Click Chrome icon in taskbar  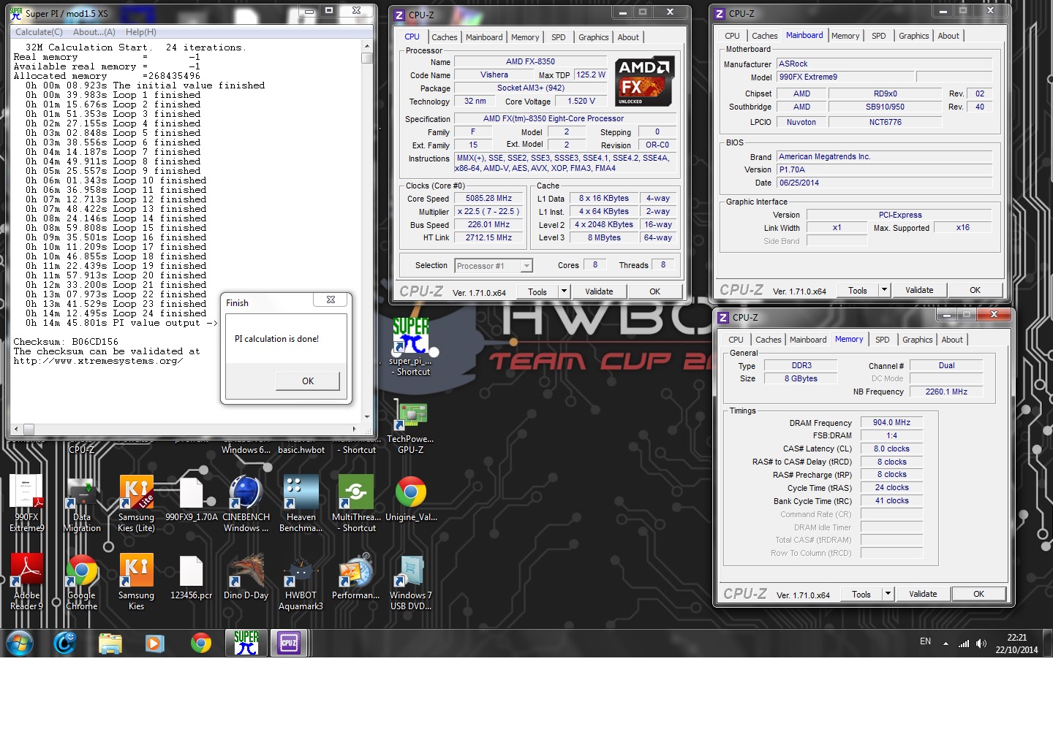click(x=200, y=643)
